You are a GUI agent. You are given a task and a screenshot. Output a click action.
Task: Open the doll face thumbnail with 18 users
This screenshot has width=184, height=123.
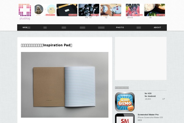point(111,10)
